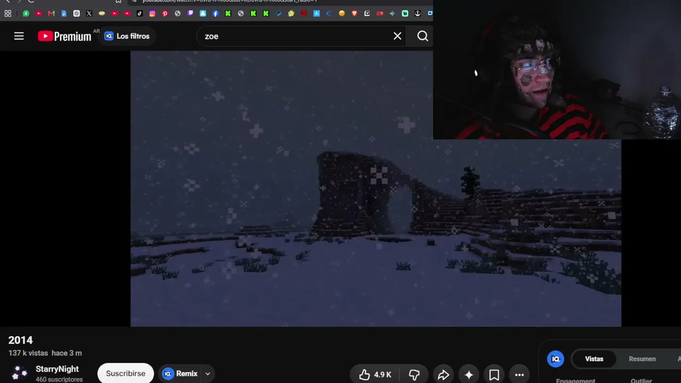Click the vidIQ Remix button
Image resolution: width=681 pixels, height=383 pixels.
[x=181, y=373]
